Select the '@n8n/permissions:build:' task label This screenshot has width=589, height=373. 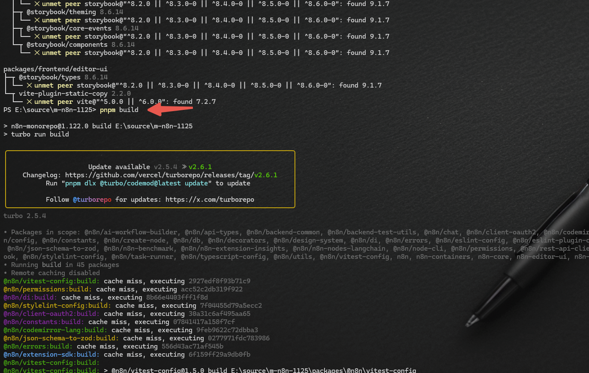click(48, 289)
